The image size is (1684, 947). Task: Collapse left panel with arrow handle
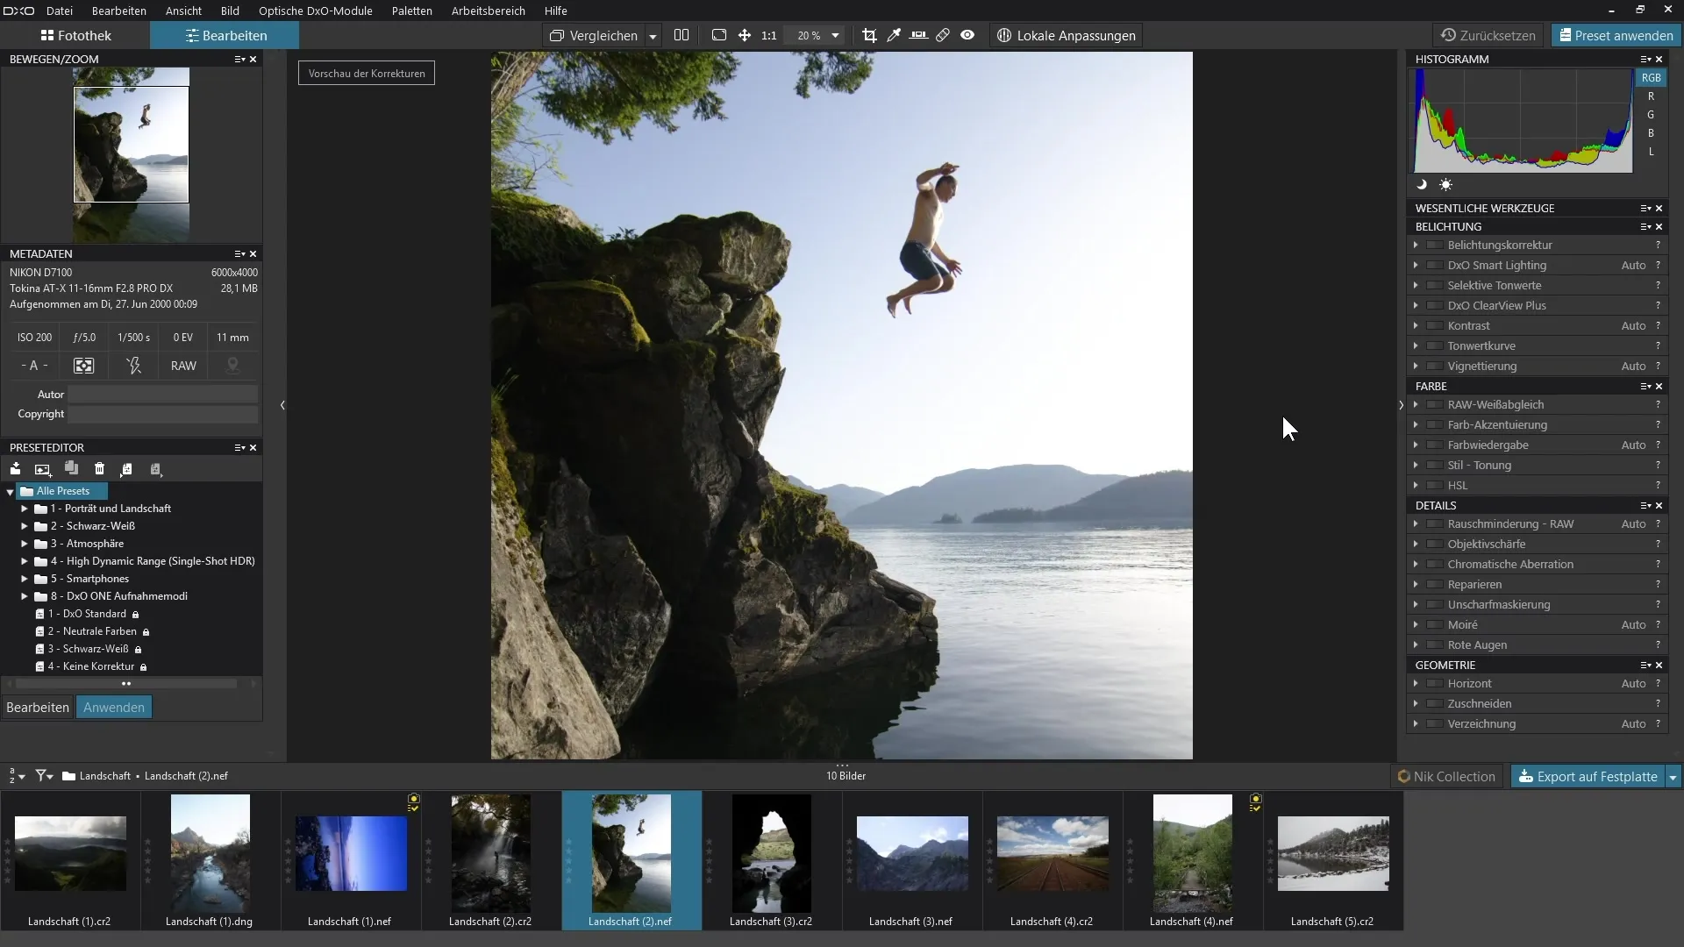[x=282, y=405]
